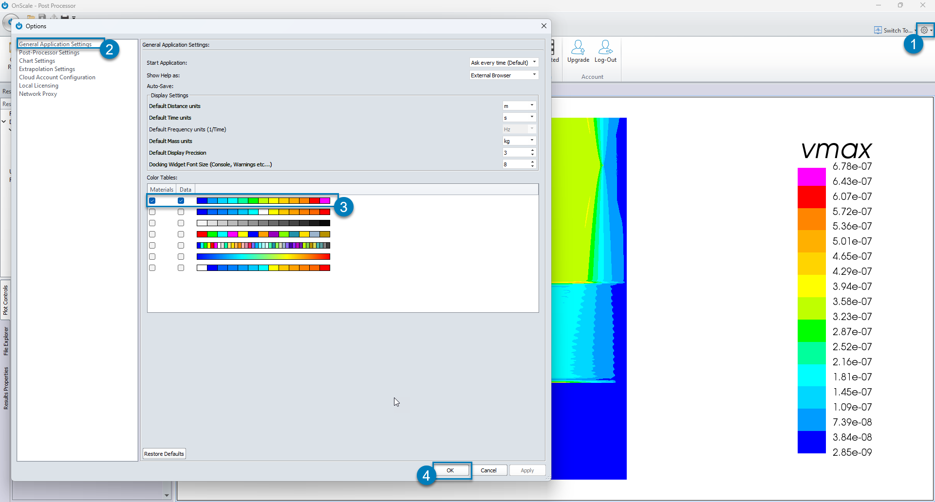Open the settings gear menu

tap(925, 30)
